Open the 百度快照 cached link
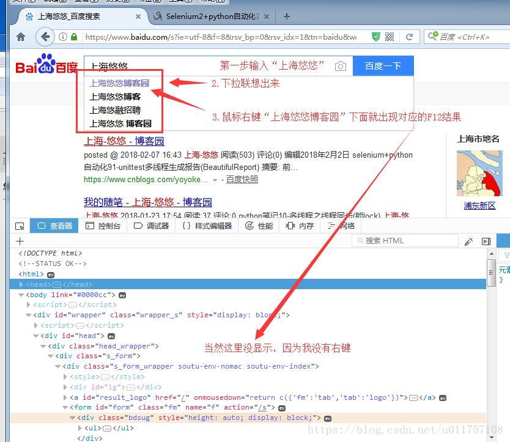Screen dimensions: 510x442 click(242, 180)
